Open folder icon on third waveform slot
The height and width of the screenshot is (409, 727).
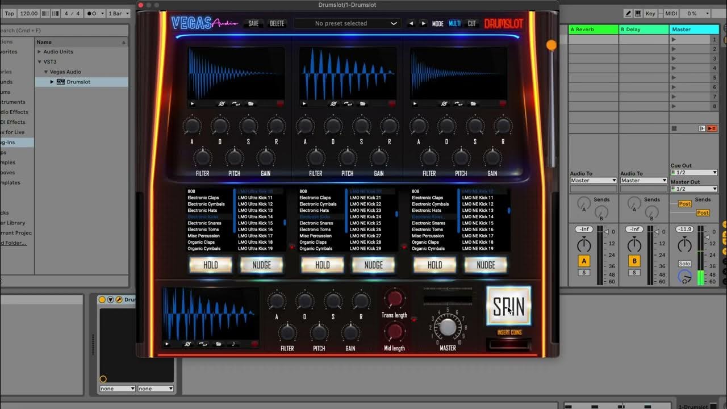click(x=474, y=104)
